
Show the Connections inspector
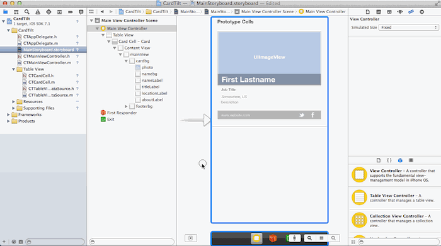[421, 12]
